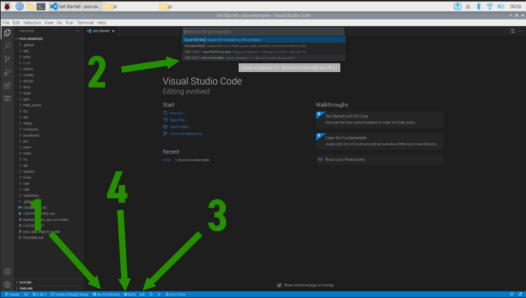The image size is (526, 298).
Task: Select GCC 8.3.1 arm-none-eabi kit
Action: coord(204,58)
